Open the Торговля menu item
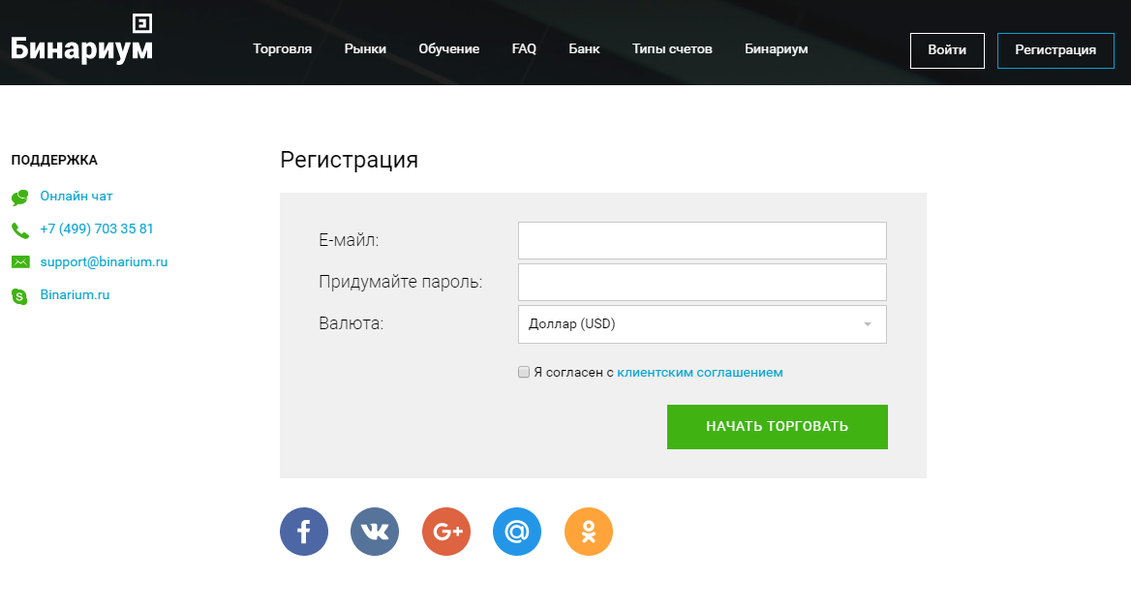This screenshot has width=1131, height=610. 282,49
